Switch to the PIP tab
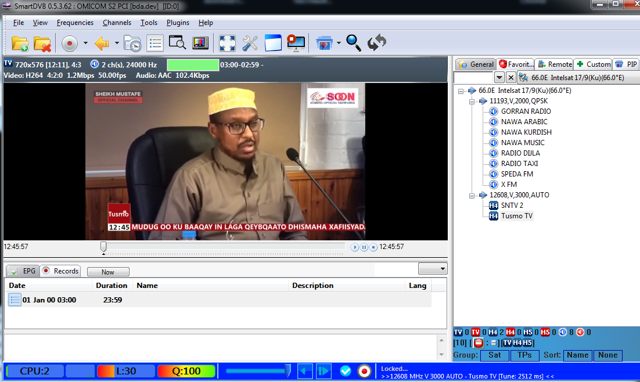The height and width of the screenshot is (382, 640). pos(626,64)
